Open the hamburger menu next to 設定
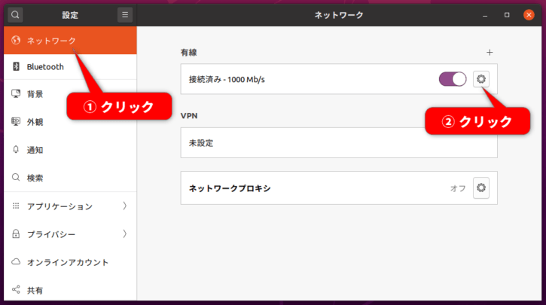The width and height of the screenshot is (546, 305). point(125,15)
